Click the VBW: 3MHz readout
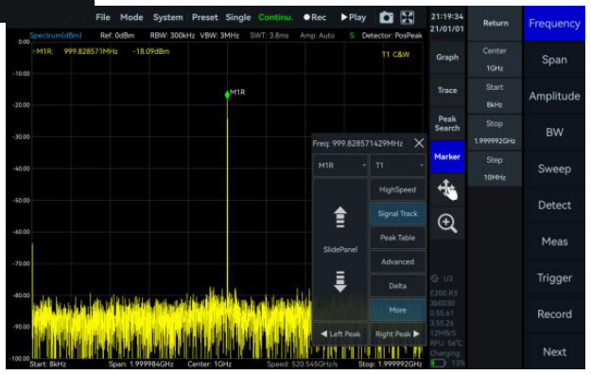The height and width of the screenshot is (375, 591). [x=219, y=35]
